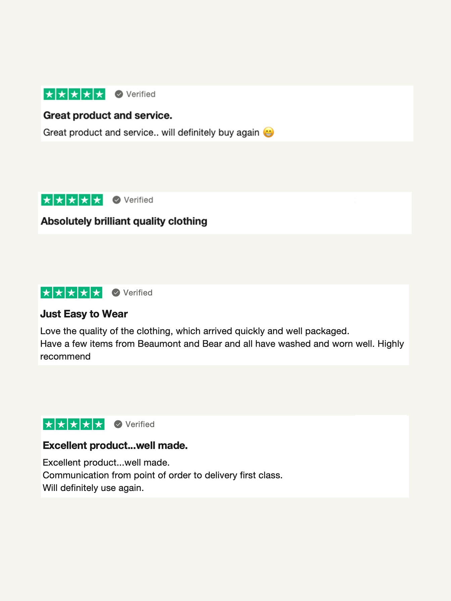Image resolution: width=451 pixels, height=601 pixels.
Task: Click the star rating above Absolutely brilliant quality clothing
Action: pyautogui.click(x=72, y=200)
